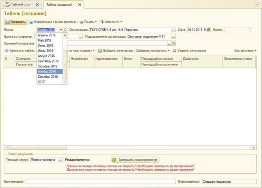Open Информация о видах времени info

(x=53, y=22)
